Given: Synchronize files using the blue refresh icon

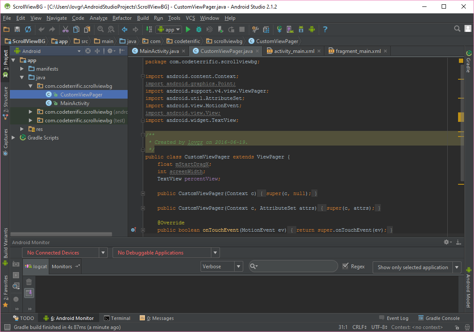Looking at the screenshot, I should 28,29.
